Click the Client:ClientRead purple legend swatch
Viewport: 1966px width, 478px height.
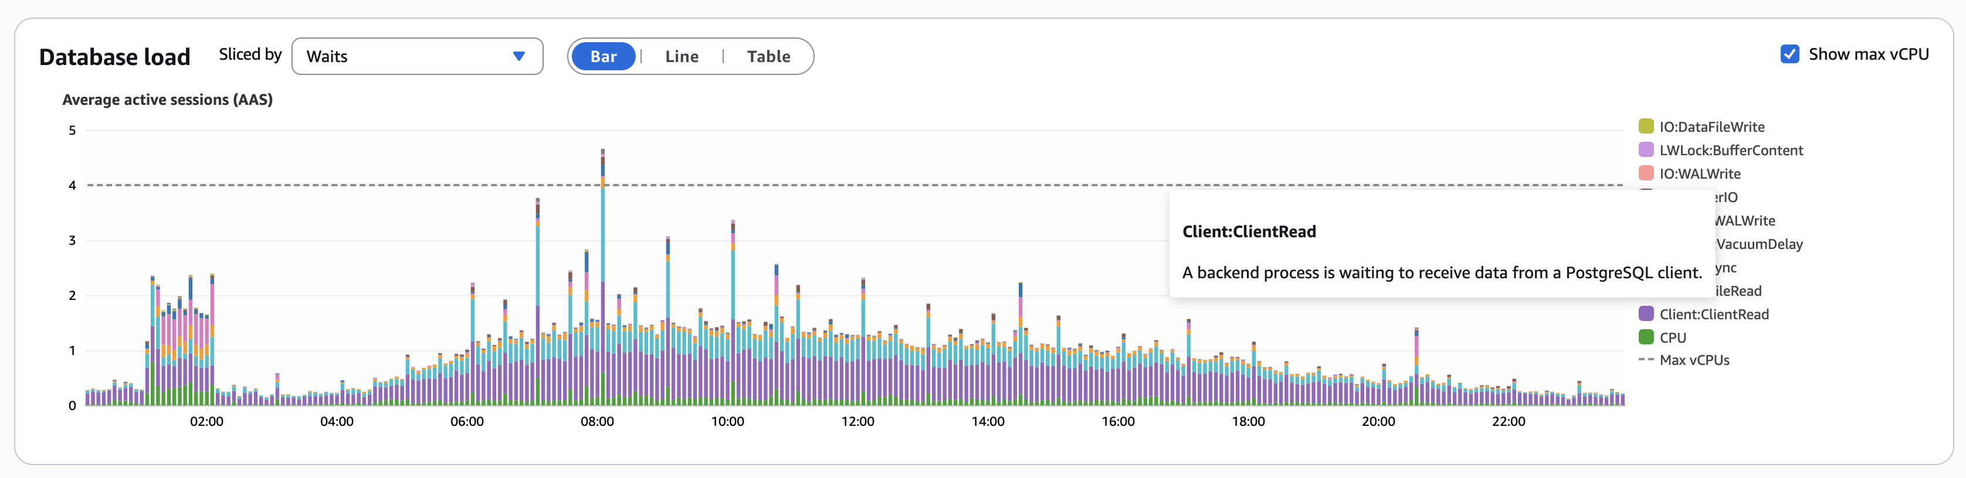coord(1645,314)
